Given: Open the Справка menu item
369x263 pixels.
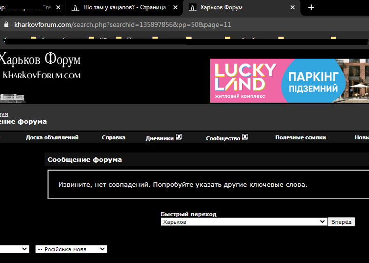Looking at the screenshot, I should [x=113, y=137].
